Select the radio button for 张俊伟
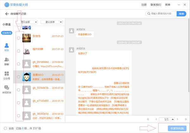 pyautogui.click(x=19, y=38)
